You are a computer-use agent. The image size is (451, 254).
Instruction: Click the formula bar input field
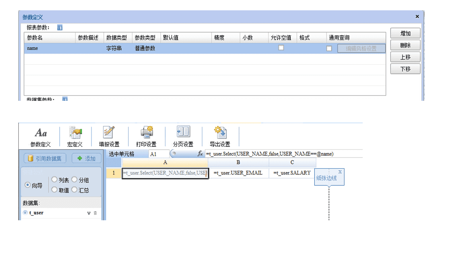pyautogui.click(x=284, y=154)
